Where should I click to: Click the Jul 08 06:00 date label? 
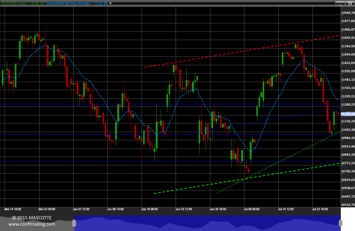click(252, 209)
